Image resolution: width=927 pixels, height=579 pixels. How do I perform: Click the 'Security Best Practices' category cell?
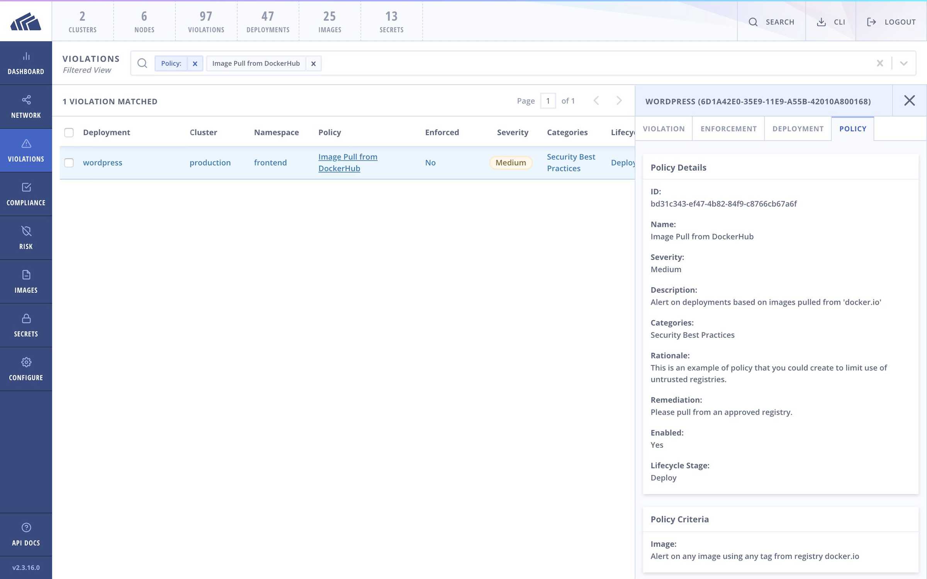click(571, 163)
